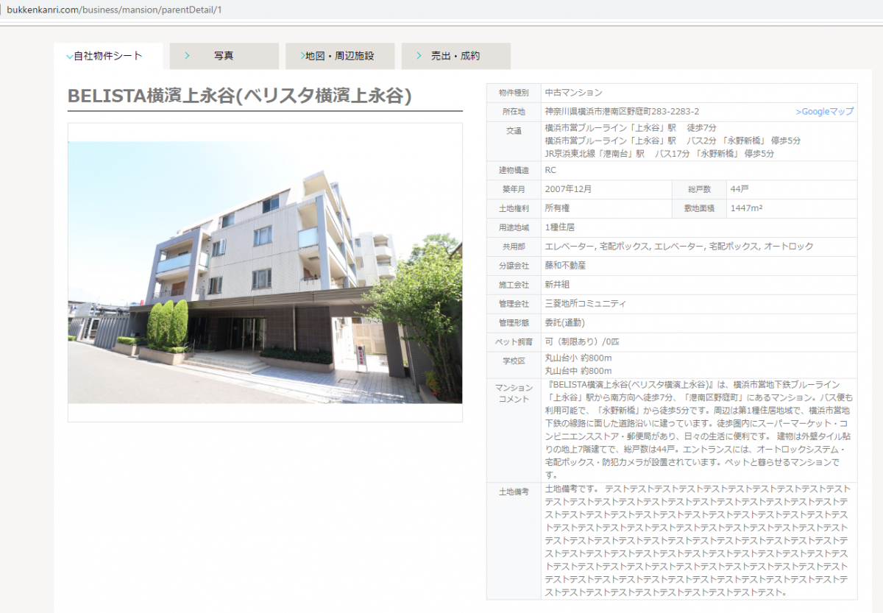Click the 2007年12月 construction date value
This screenshot has height=613, width=883.
point(568,189)
